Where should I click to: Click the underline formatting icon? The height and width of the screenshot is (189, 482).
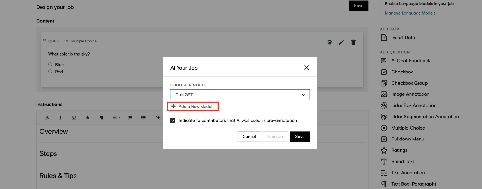point(74,117)
